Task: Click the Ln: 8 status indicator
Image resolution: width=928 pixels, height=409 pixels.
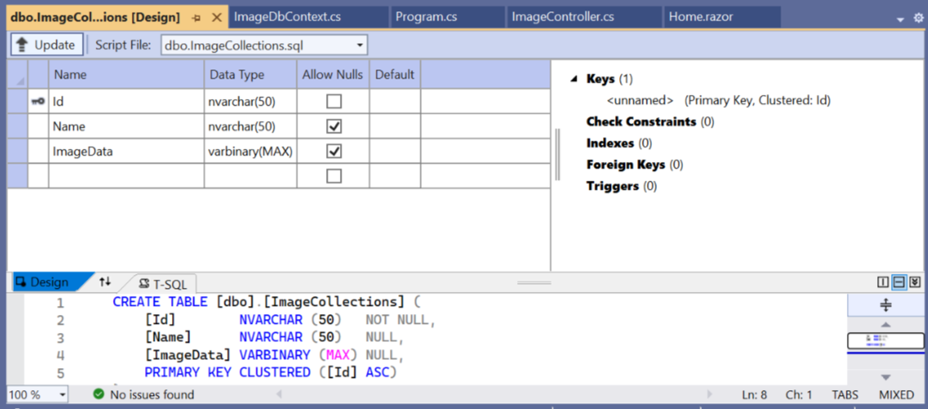Action: coord(754,394)
